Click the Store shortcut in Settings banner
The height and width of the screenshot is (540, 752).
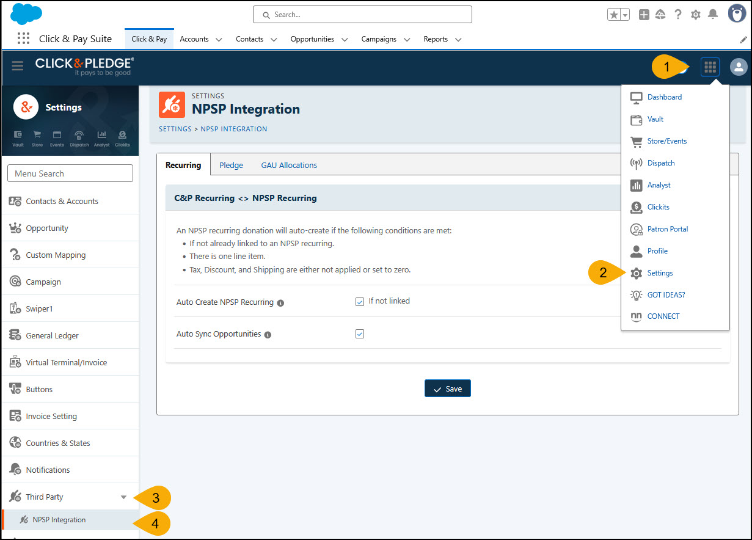point(37,138)
